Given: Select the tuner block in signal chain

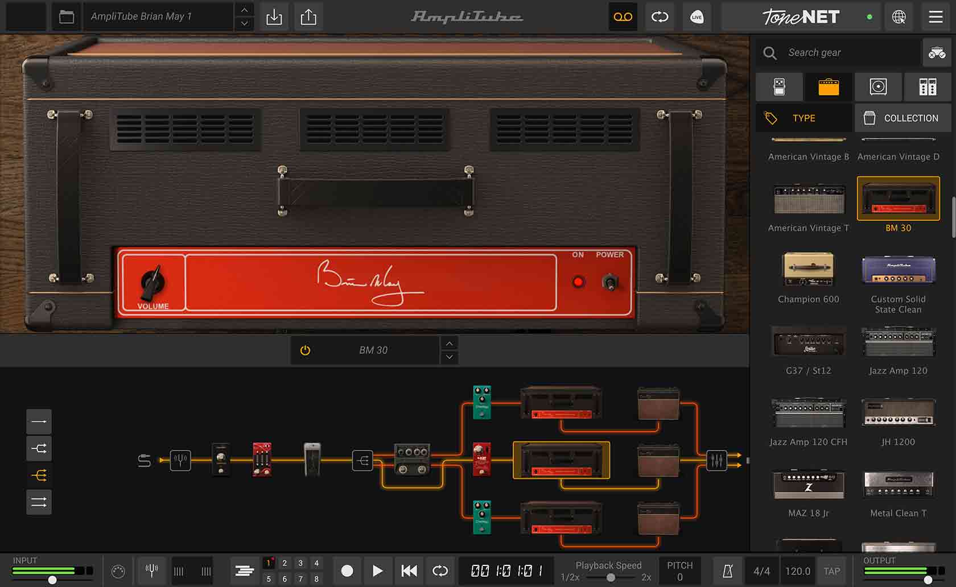Looking at the screenshot, I should pyautogui.click(x=180, y=460).
